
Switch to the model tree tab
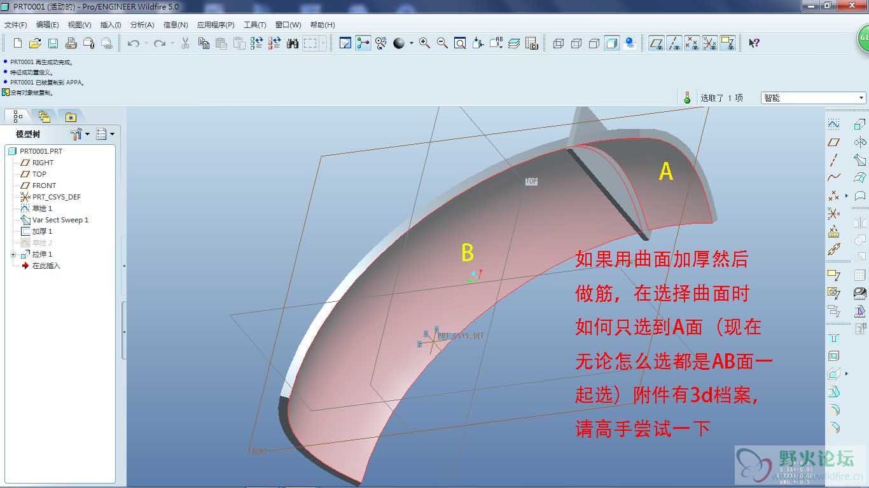18,117
